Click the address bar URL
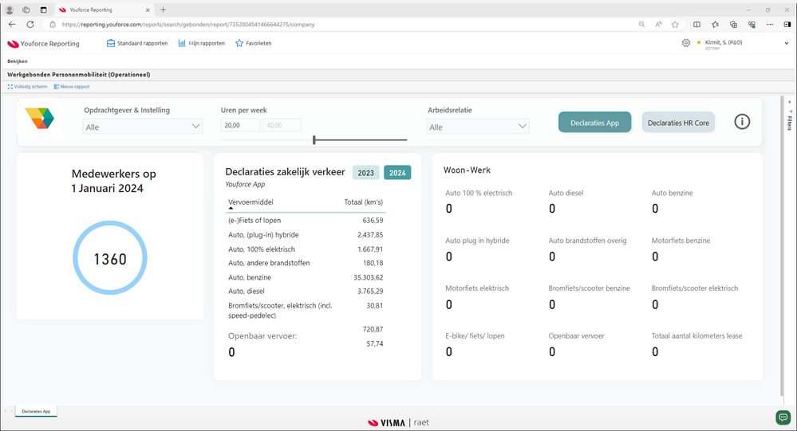The height and width of the screenshot is (431, 797). pyautogui.click(x=188, y=25)
